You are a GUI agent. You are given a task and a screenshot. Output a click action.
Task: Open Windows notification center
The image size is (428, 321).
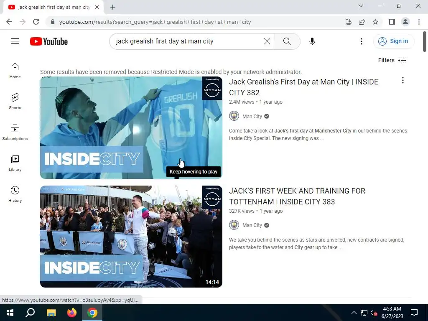(x=414, y=313)
